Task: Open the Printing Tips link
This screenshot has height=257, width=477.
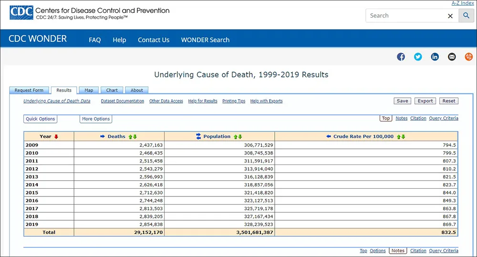Action: point(234,101)
